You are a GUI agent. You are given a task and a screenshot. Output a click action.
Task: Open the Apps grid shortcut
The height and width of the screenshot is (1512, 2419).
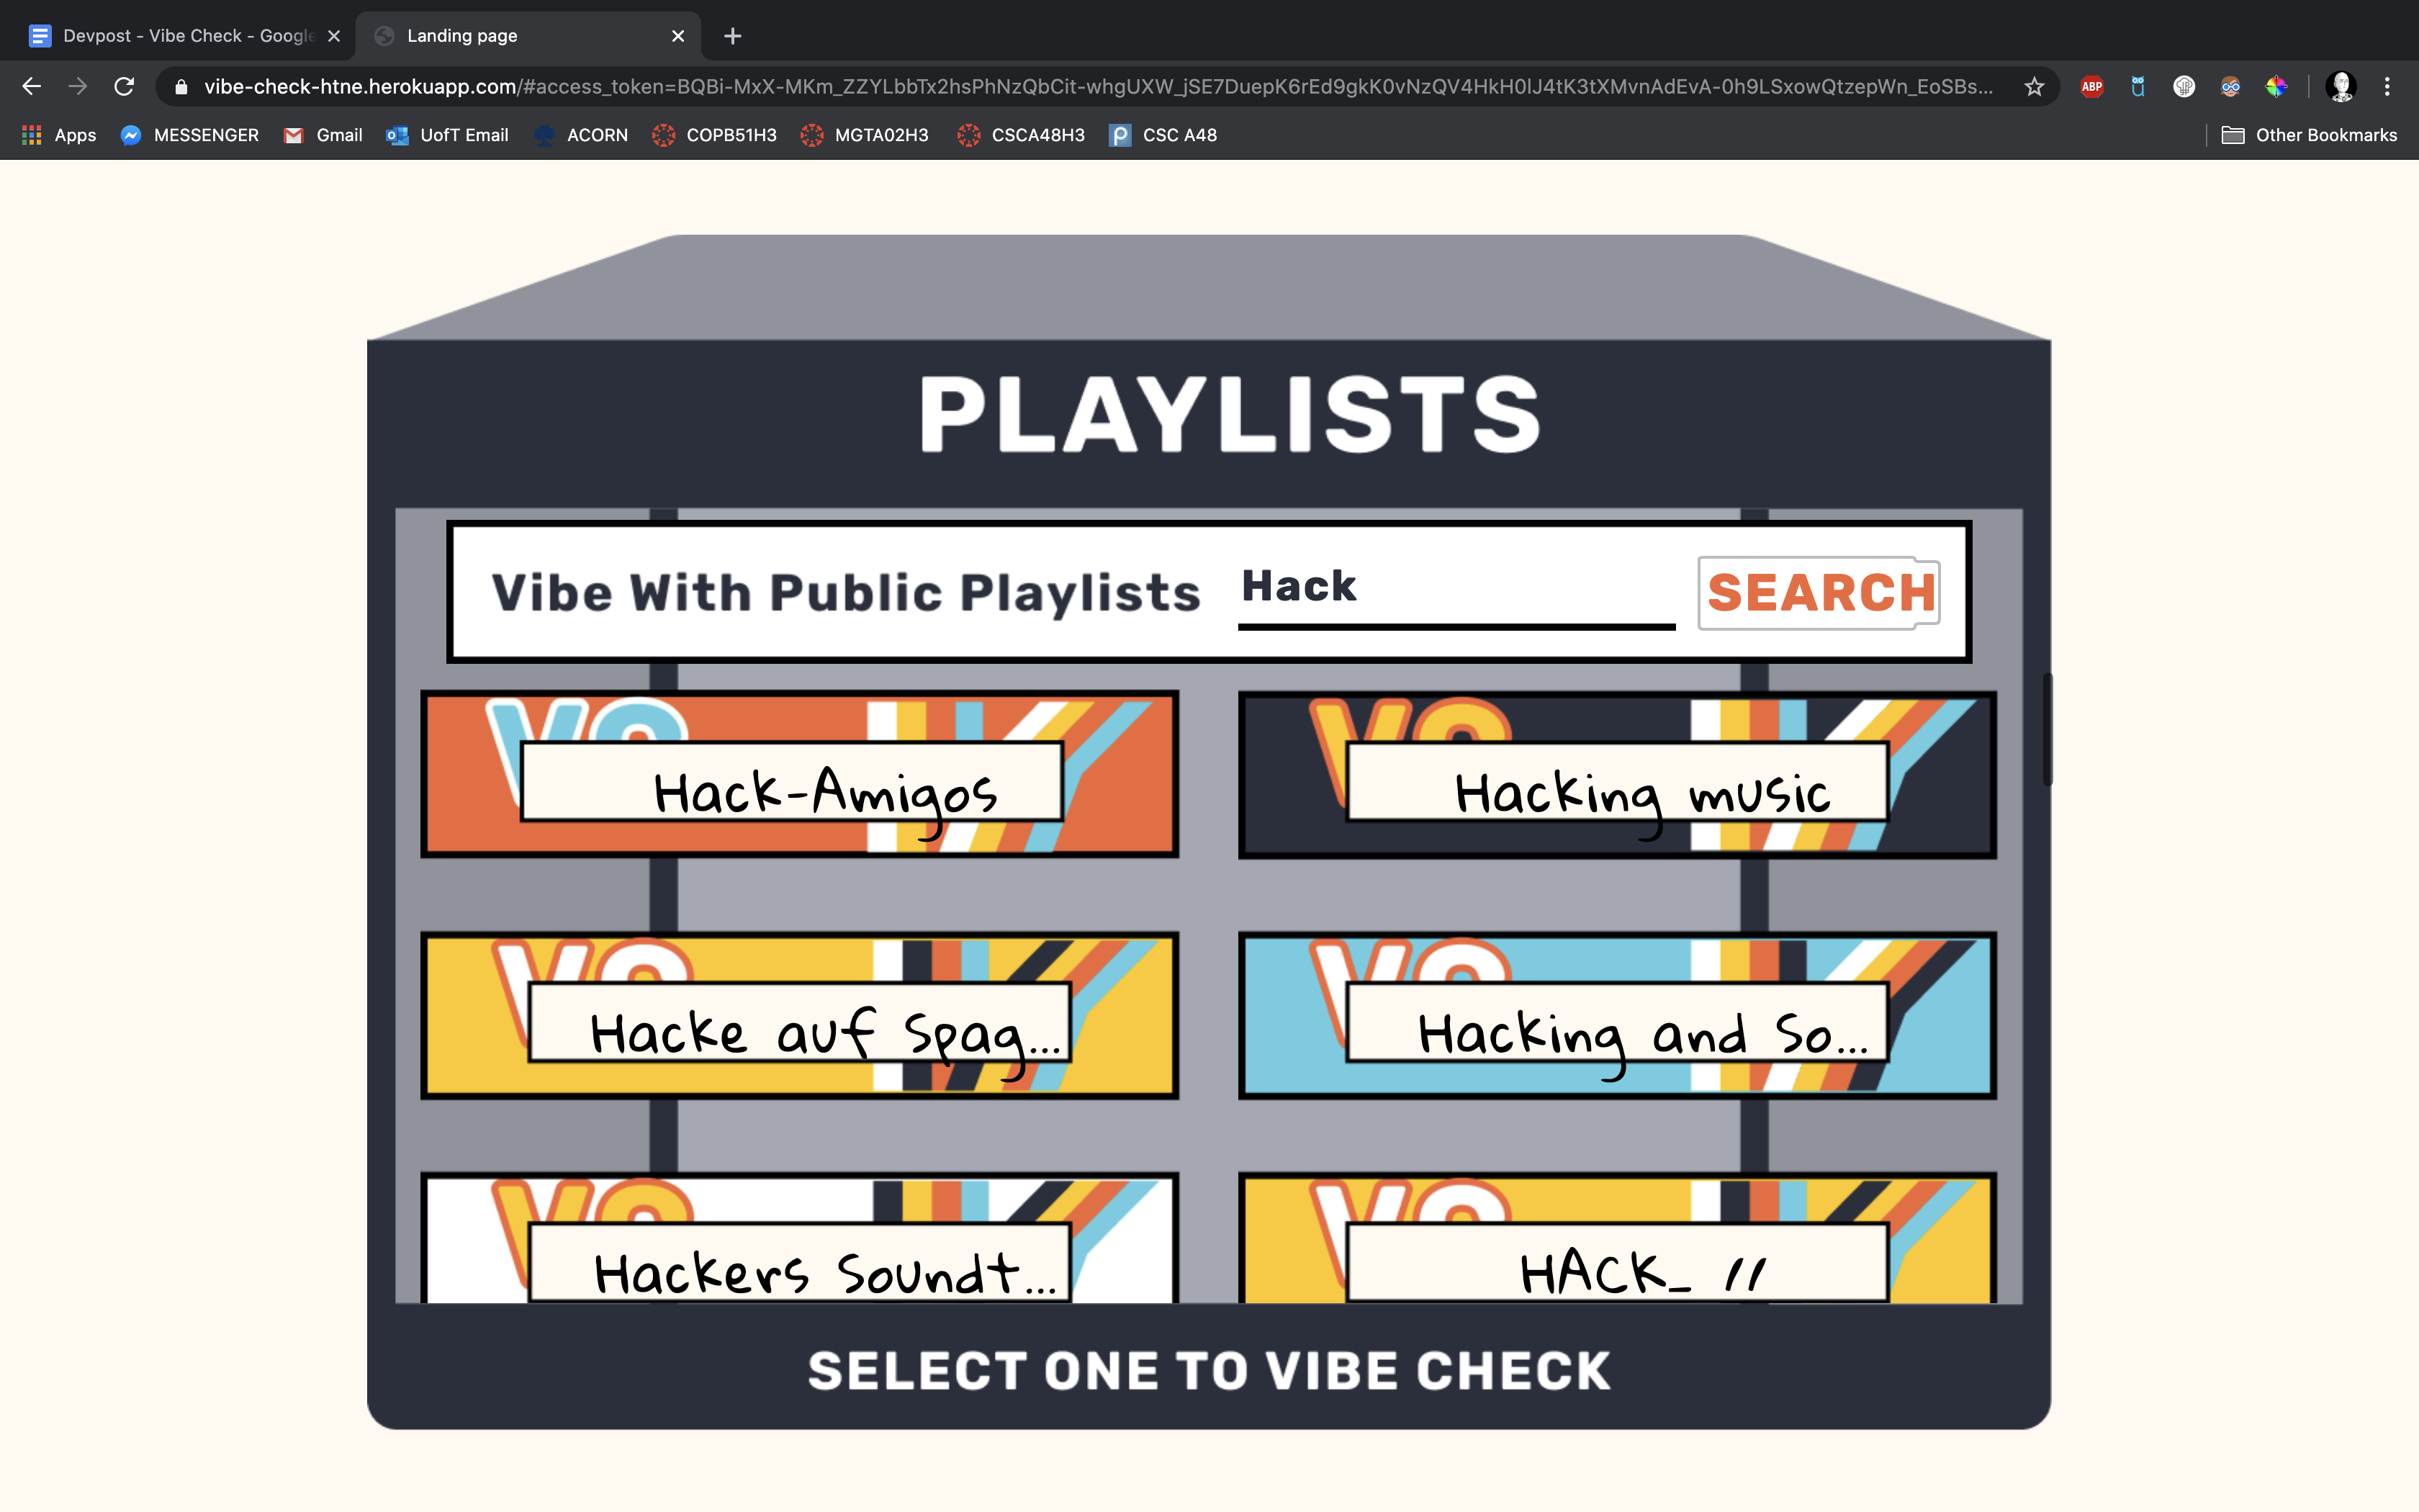[x=58, y=135]
